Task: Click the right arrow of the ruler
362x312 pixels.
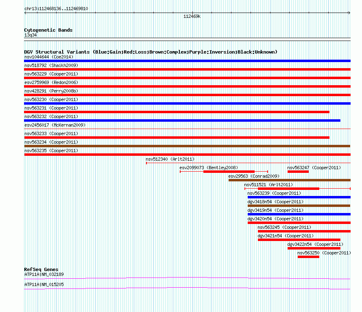Action: (x=349, y=13)
